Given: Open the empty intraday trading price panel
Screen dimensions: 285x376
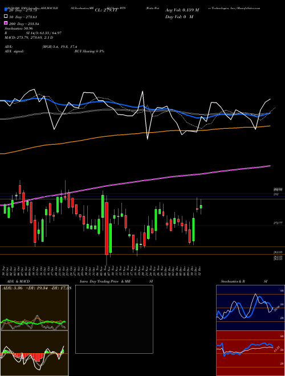Looking at the screenshot, I should click(114, 319).
